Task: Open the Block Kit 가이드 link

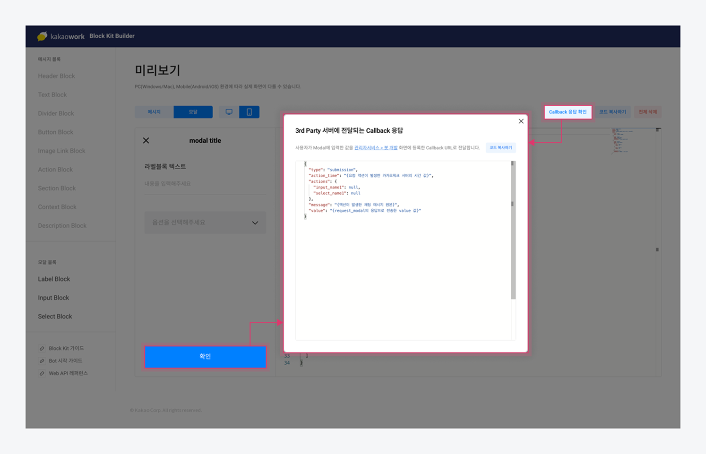Action: pos(66,349)
